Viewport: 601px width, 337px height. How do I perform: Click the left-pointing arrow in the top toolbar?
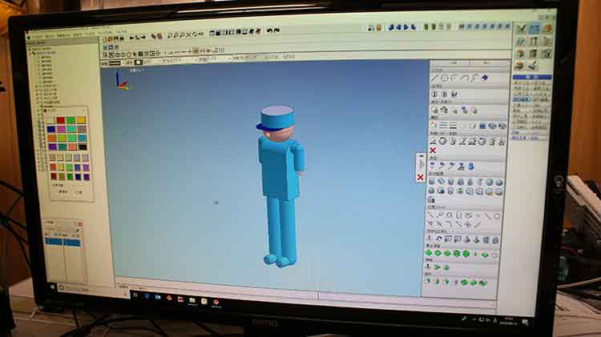tap(131, 38)
